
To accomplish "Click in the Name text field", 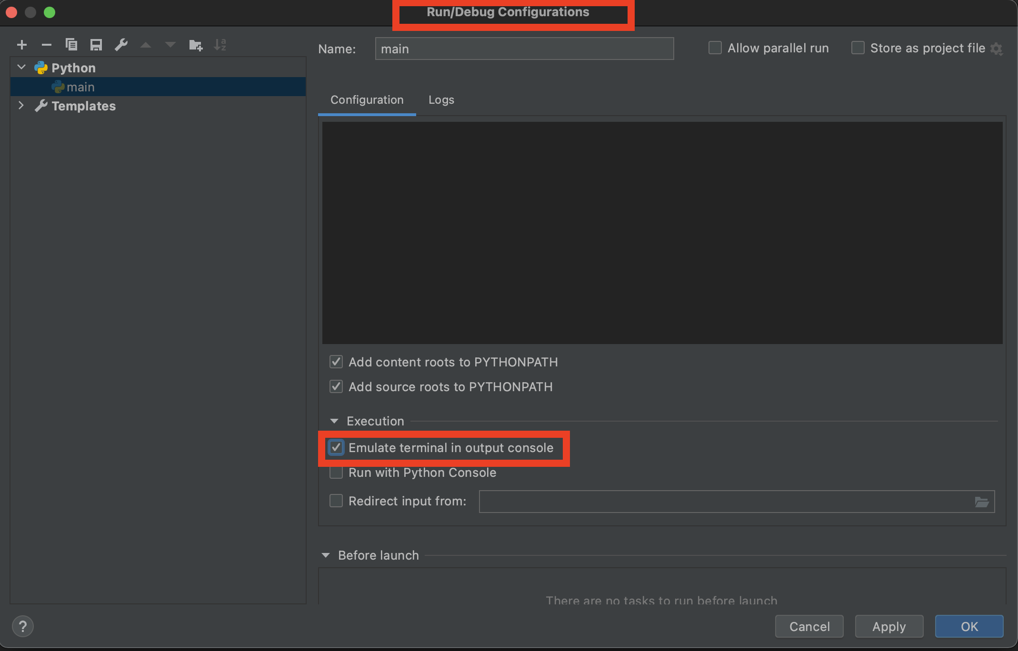I will tap(524, 49).
